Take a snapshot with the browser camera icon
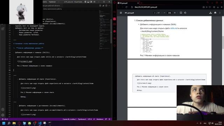224x126 pixels. click(x=204, y=7)
